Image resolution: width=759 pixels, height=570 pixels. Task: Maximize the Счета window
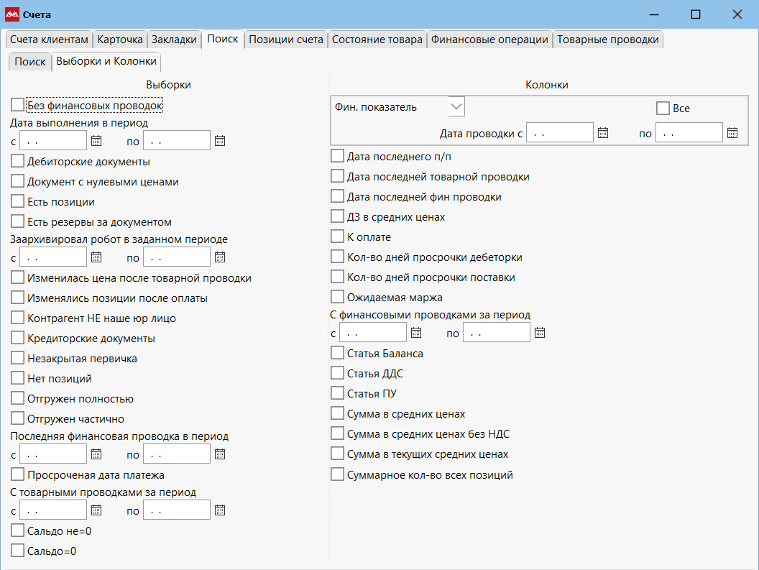pos(696,14)
